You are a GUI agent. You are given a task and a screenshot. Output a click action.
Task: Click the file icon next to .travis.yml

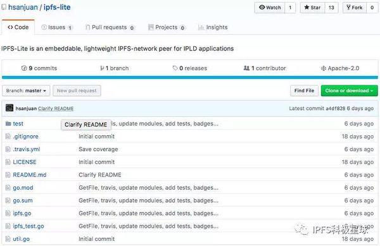coord(8,149)
